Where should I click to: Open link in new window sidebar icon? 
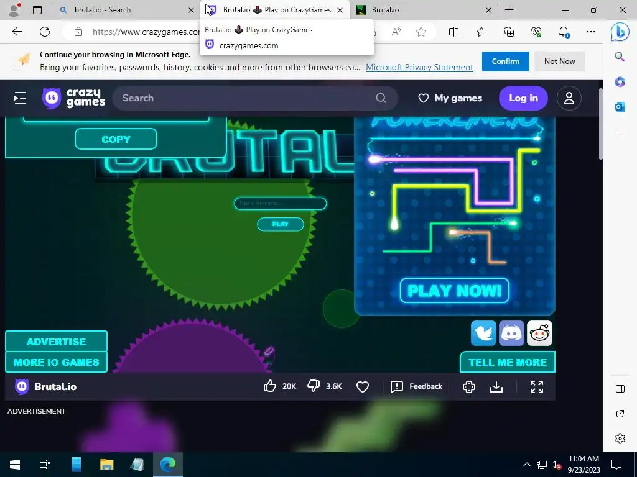coord(620,414)
